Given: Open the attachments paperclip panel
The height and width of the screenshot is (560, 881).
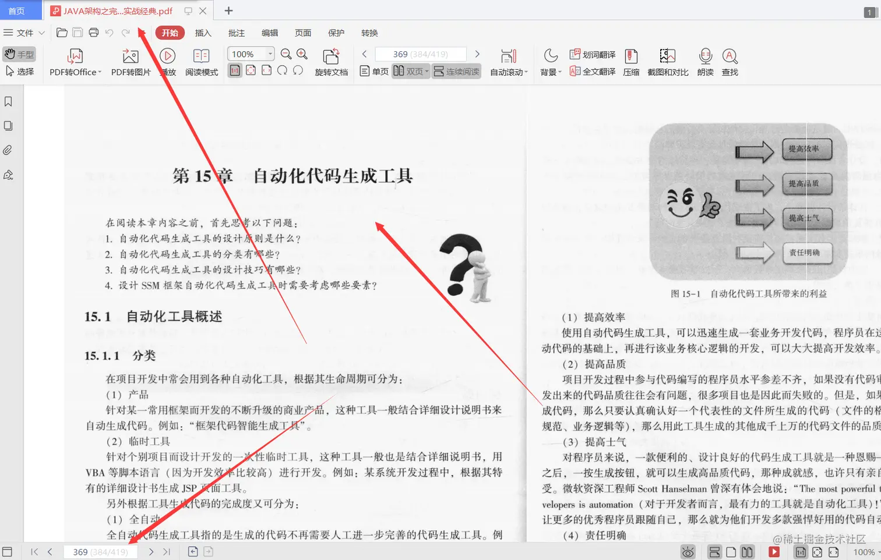Looking at the screenshot, I should click(x=8, y=150).
